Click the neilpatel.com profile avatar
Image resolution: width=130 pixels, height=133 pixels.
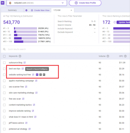tap(10, 3)
